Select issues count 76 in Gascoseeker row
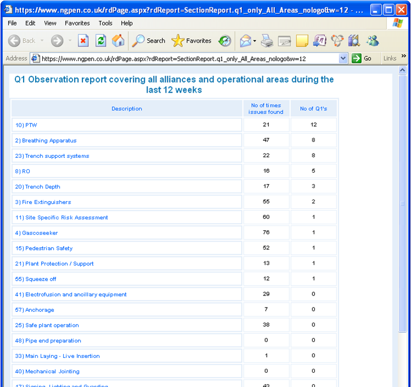The image size is (411, 387). coord(266,232)
